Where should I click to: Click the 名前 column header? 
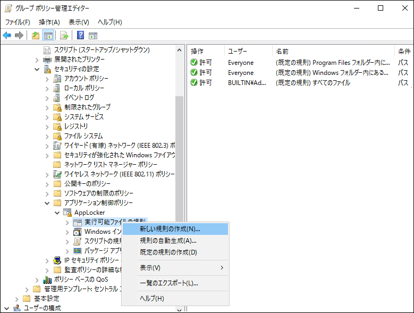point(282,51)
